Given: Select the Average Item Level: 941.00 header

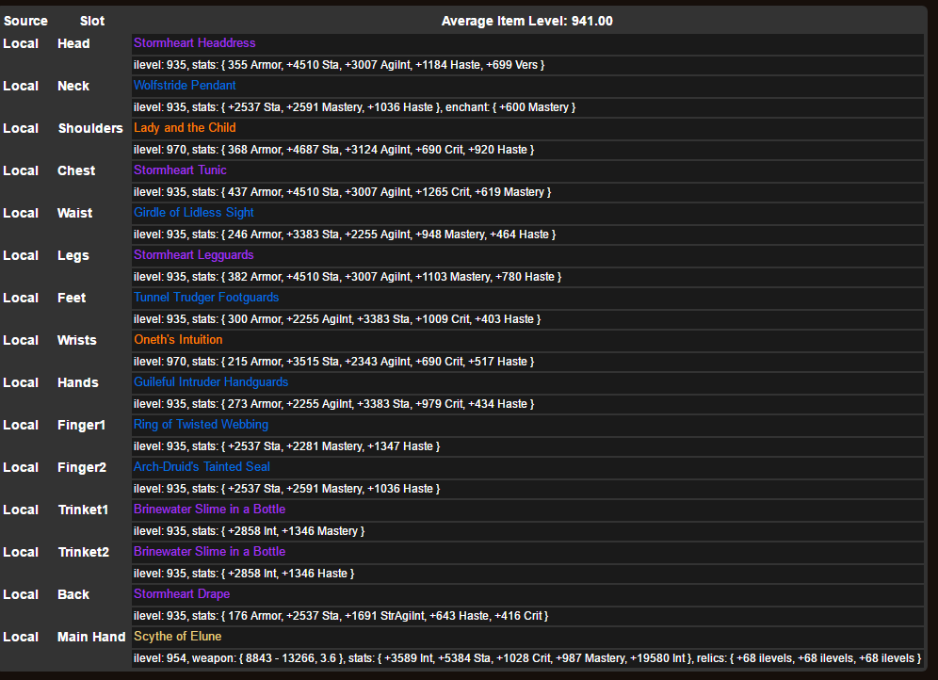Looking at the screenshot, I should coord(527,21).
